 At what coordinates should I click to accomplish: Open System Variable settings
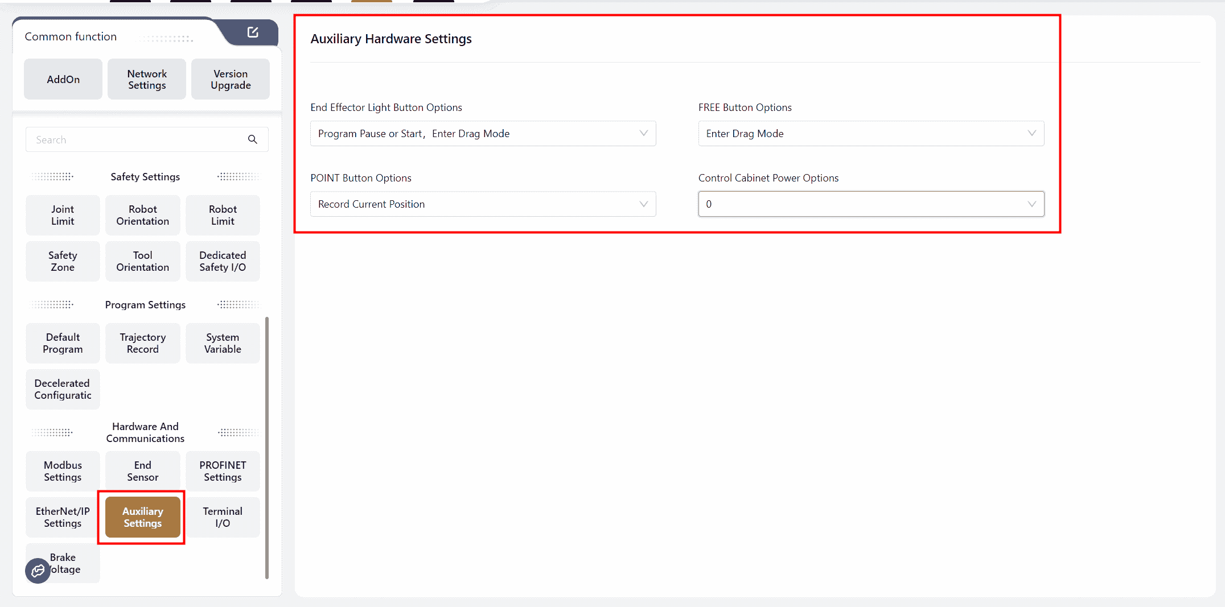pos(223,343)
